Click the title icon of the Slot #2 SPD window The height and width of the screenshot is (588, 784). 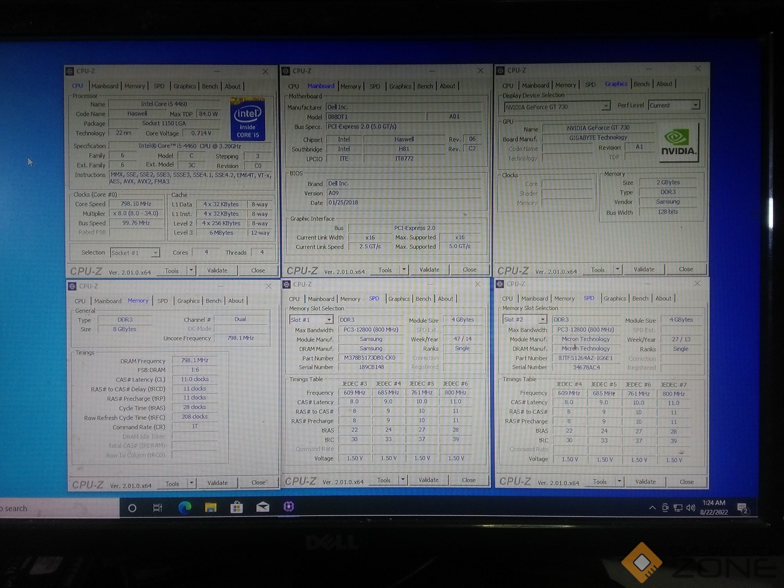pos(500,284)
